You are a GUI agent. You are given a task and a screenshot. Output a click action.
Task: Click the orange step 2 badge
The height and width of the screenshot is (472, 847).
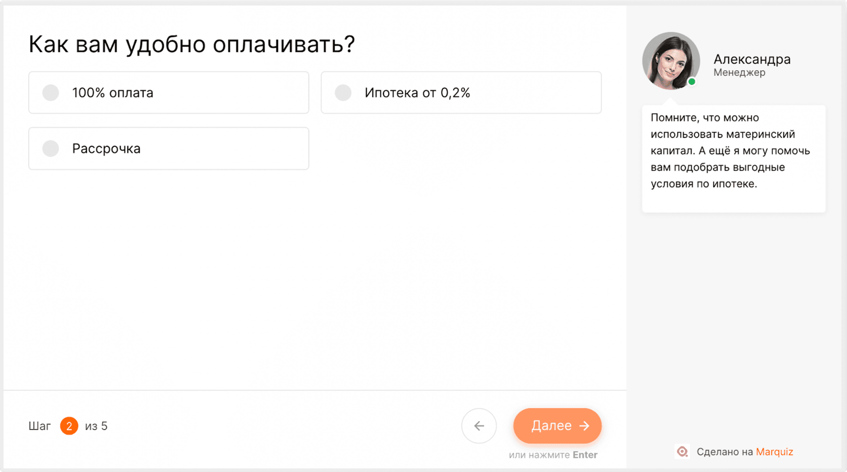tap(69, 426)
